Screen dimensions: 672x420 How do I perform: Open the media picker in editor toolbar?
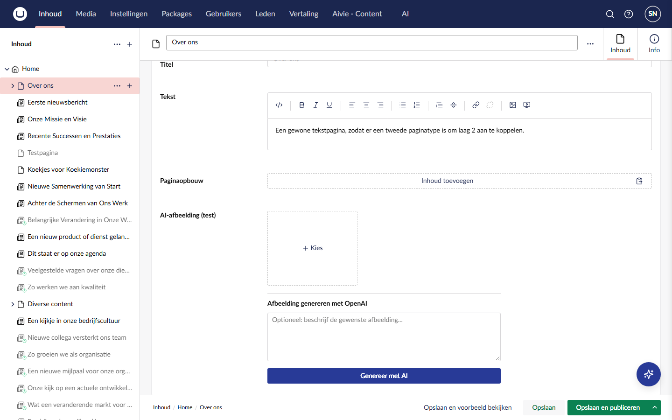pyautogui.click(x=513, y=105)
